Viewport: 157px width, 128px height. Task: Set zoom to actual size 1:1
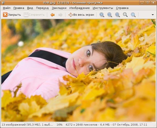coord(117,15)
